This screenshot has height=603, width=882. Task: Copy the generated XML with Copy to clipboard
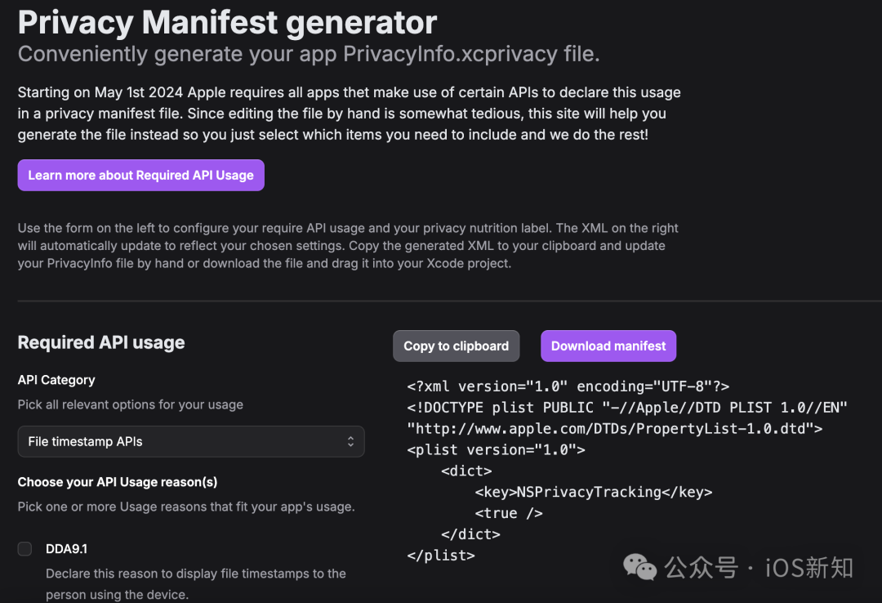(456, 346)
